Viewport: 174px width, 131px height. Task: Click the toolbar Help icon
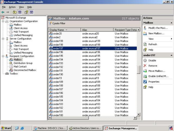(26, 12)
